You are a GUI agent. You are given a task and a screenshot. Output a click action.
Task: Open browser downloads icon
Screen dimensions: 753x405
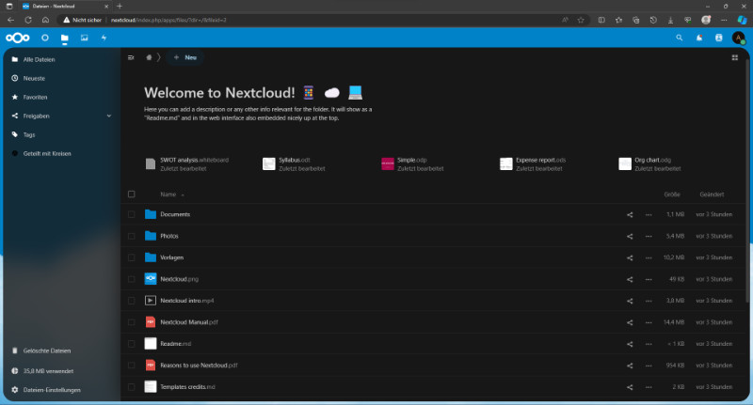(x=670, y=20)
